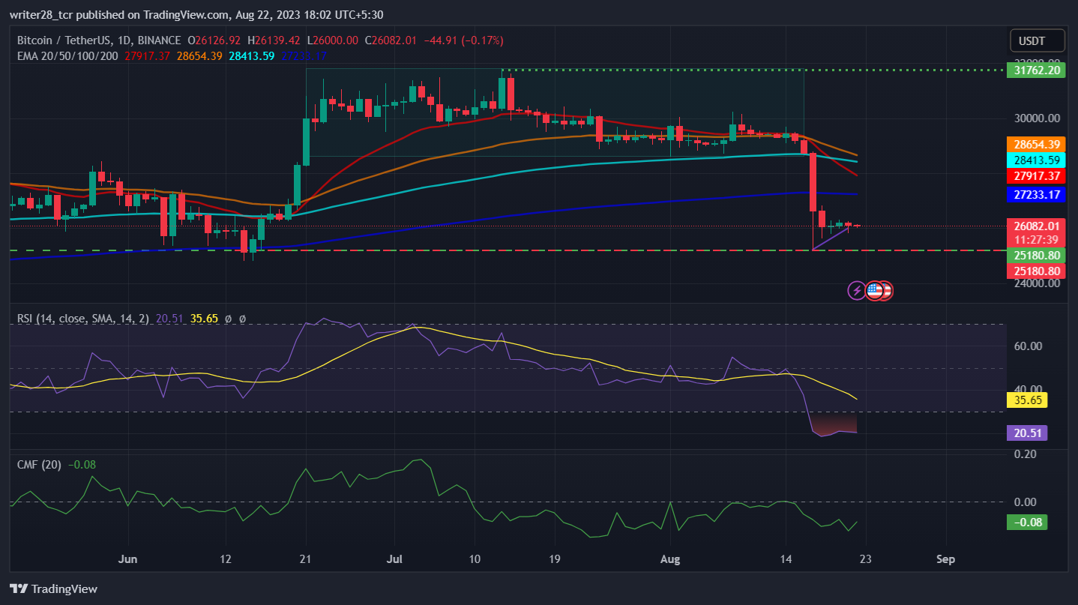The height and width of the screenshot is (605, 1078).
Task: Select the RSI (14, close, SMA, 14, 2) legend
Action: tap(83, 319)
